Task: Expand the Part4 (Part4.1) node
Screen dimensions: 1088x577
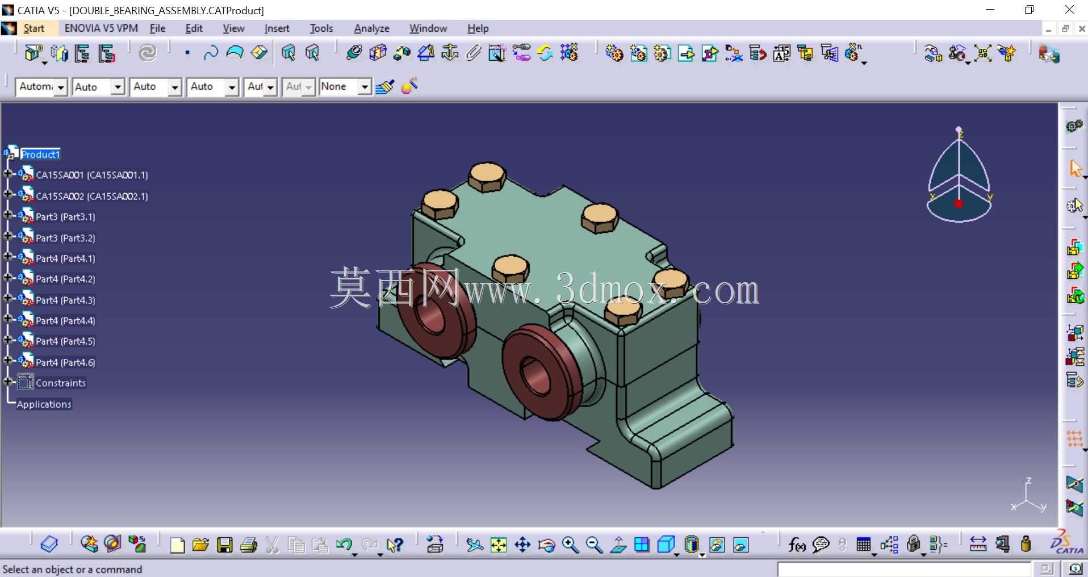Action: [x=9, y=257]
